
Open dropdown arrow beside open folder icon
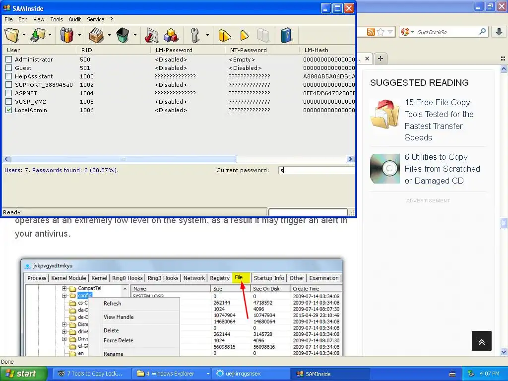click(x=24, y=35)
